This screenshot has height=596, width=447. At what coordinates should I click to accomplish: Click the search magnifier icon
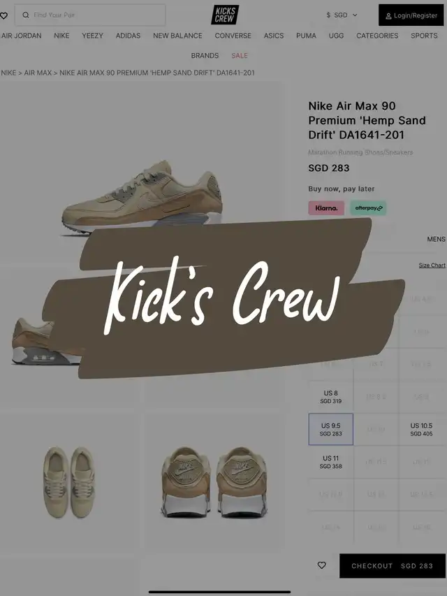pyautogui.click(x=26, y=15)
